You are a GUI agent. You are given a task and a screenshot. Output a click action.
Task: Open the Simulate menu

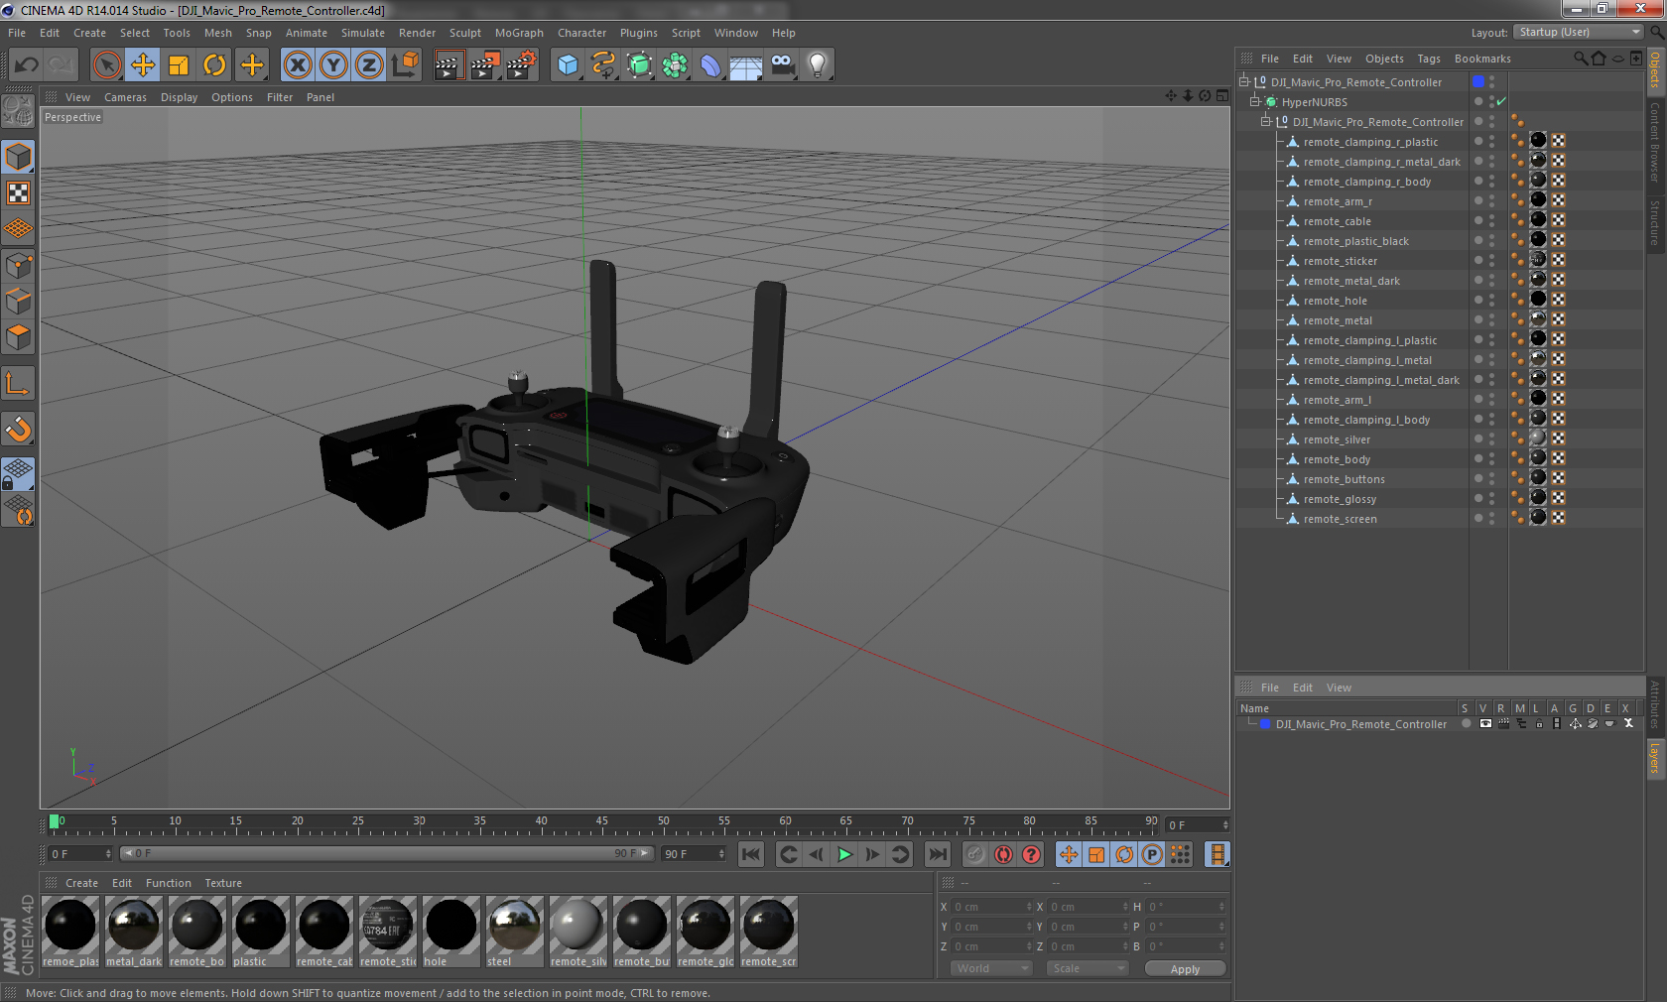pos(362,33)
